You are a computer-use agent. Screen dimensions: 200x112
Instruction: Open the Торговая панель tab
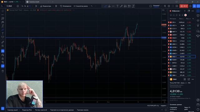point(82,110)
